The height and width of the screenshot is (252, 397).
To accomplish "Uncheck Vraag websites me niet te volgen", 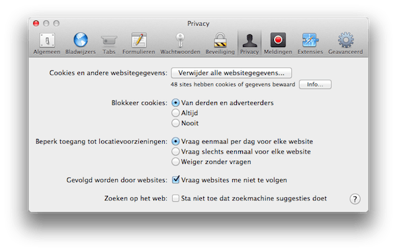I will pos(175,180).
